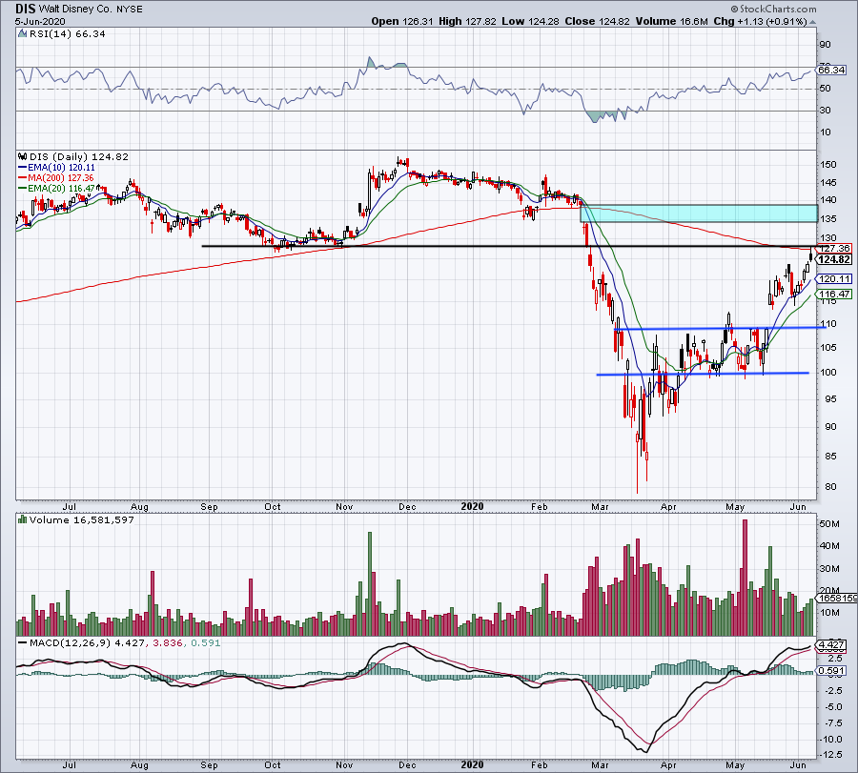The width and height of the screenshot is (858, 773).
Task: Click the MA(200) 127.36 legend label
Action: click(x=61, y=178)
